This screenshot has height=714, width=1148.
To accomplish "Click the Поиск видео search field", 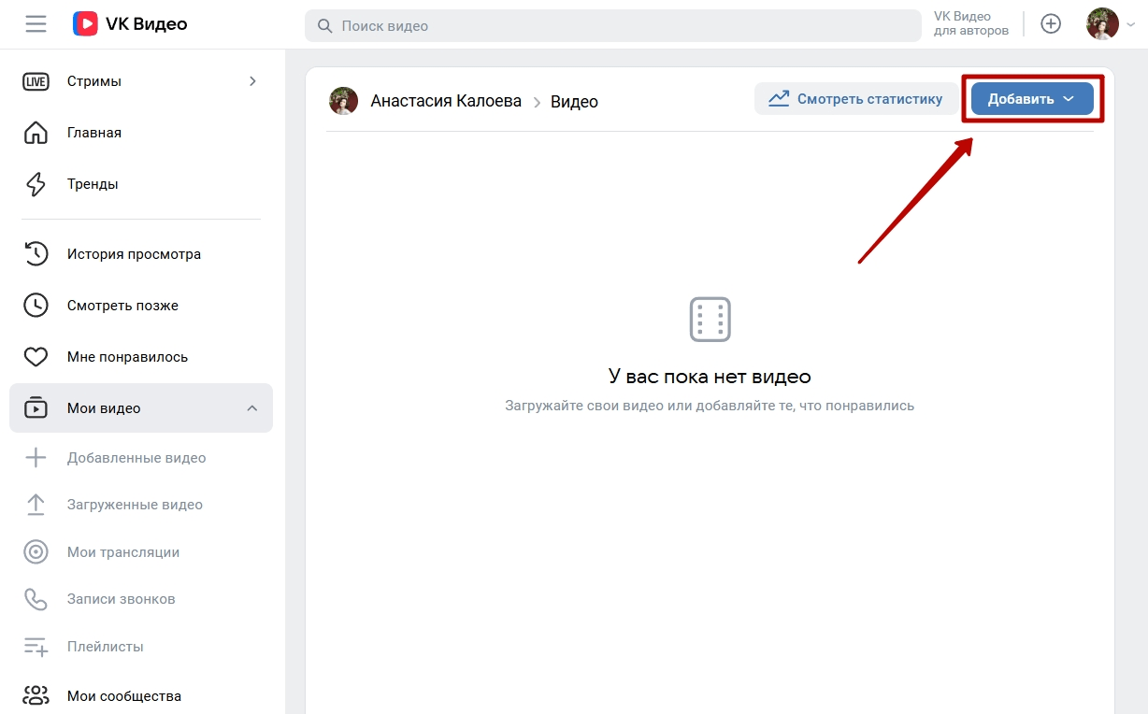I will coord(613,26).
